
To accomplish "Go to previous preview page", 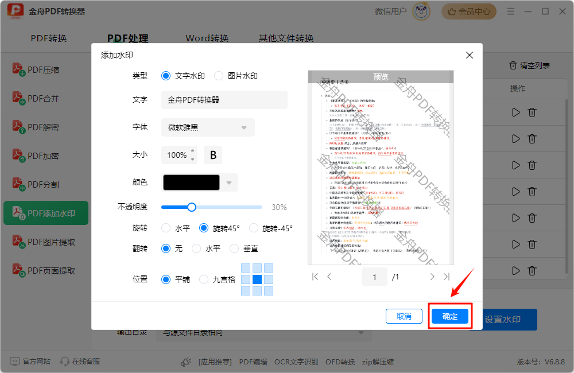I will coord(329,277).
